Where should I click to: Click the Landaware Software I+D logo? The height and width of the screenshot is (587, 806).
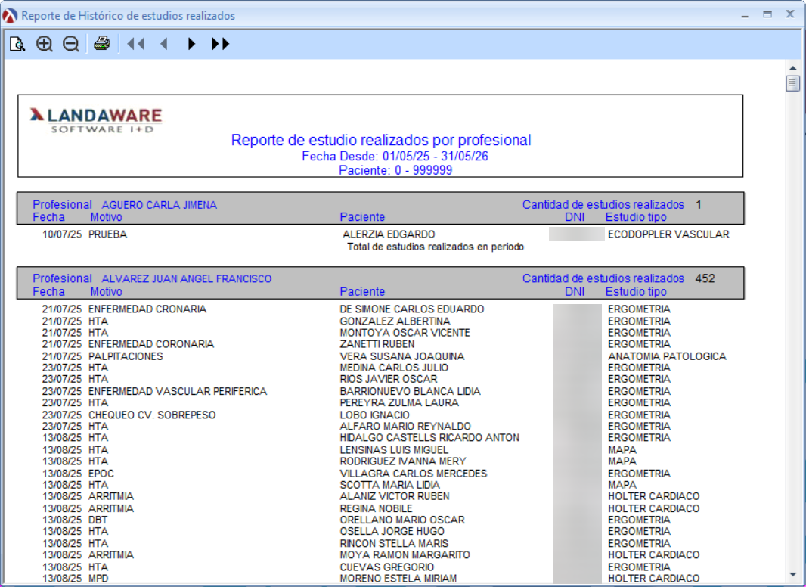pos(95,120)
